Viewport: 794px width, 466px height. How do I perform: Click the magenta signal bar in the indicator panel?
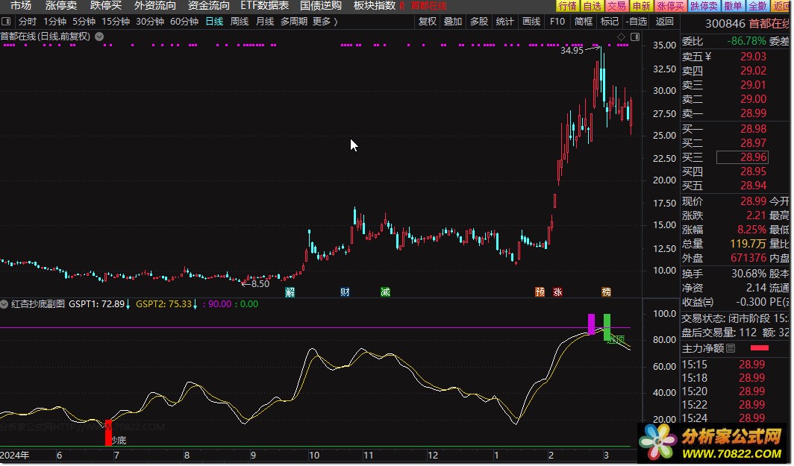coord(591,324)
